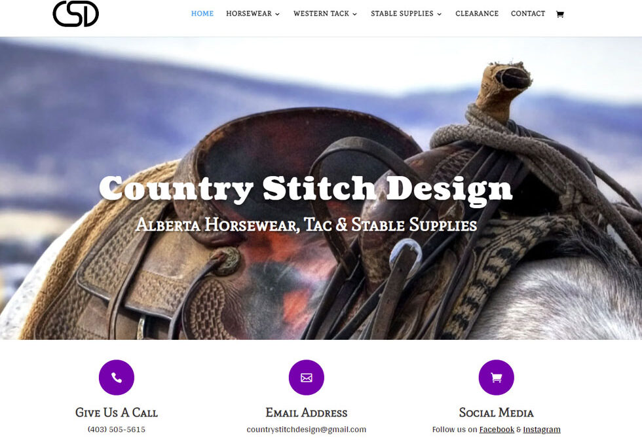Click the phone number (403) 505-5615
This screenshot has height=442, width=642.
[117, 430]
